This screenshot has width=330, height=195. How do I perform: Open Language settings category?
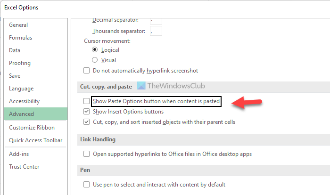click(21, 89)
